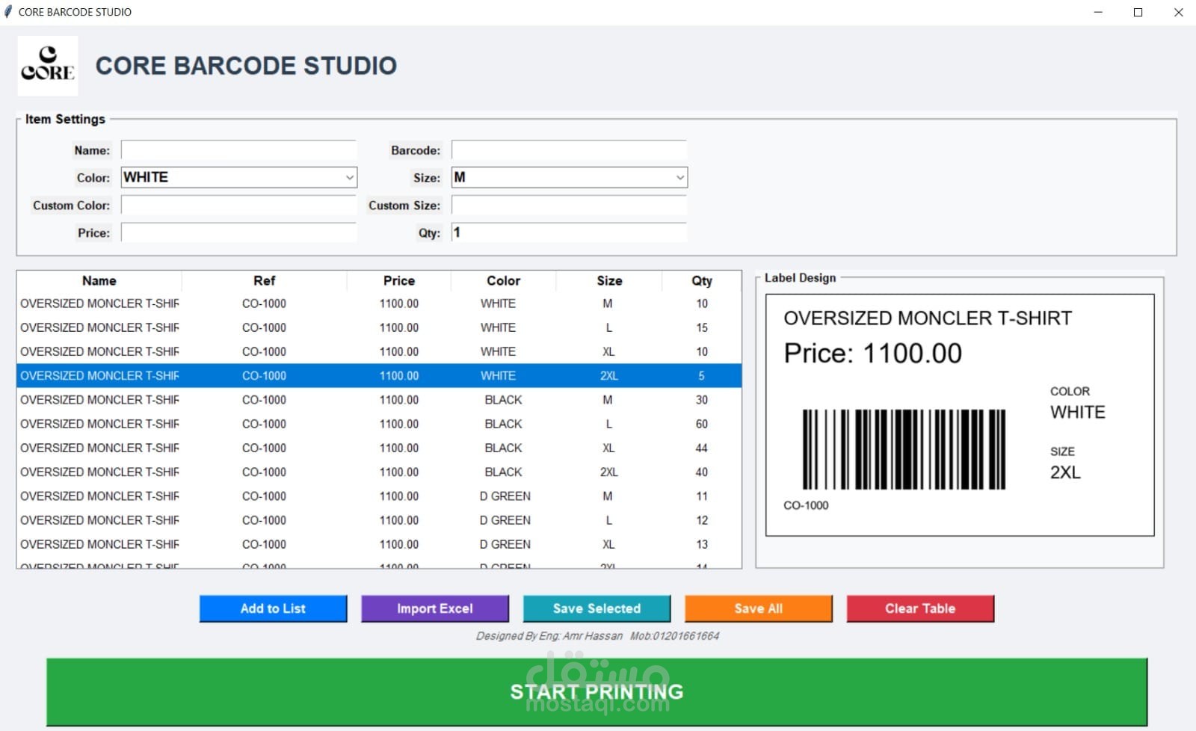Viewport: 1196px width, 731px height.
Task: Focus the Name input field
Action: pos(239,150)
